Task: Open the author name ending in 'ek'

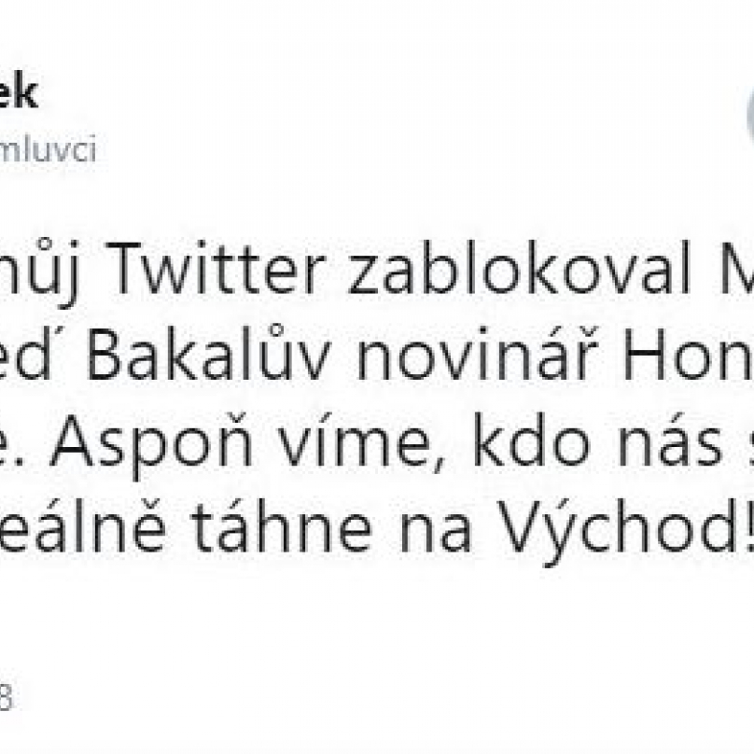Action: (x=19, y=93)
